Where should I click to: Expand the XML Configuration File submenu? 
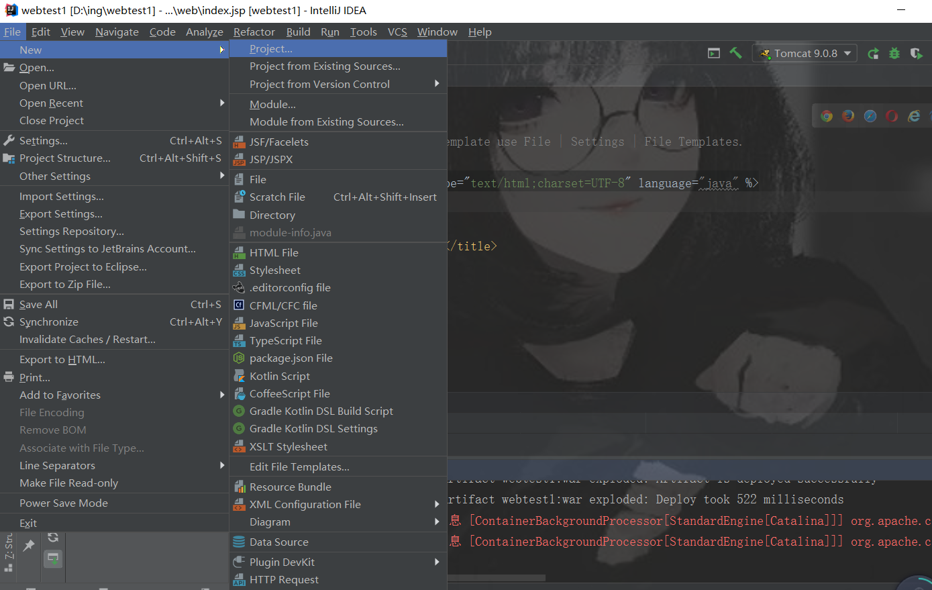437,504
